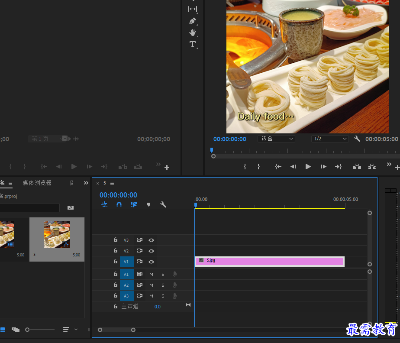Show hidden panel tabs via chevrons
Viewport: 400px width, 343px height.
pos(86,183)
